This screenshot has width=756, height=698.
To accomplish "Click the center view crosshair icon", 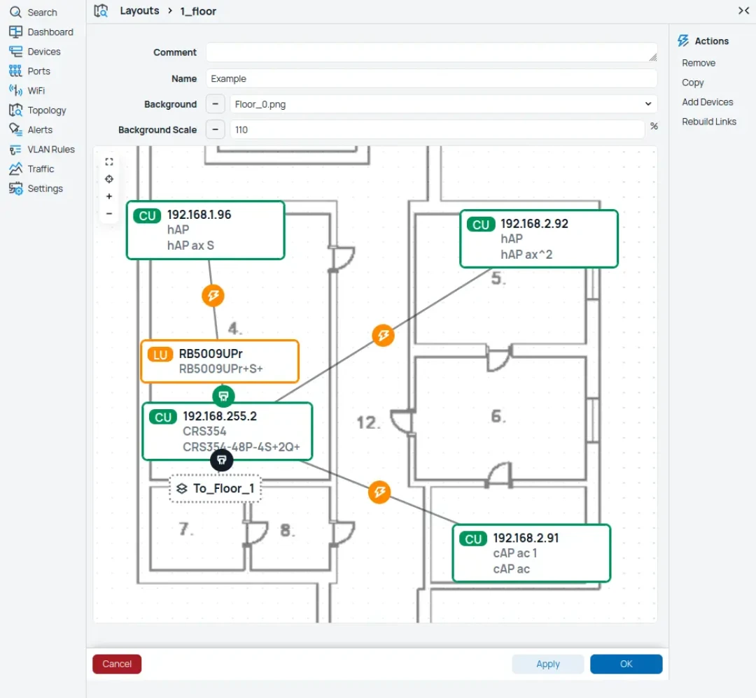I will click(x=109, y=179).
